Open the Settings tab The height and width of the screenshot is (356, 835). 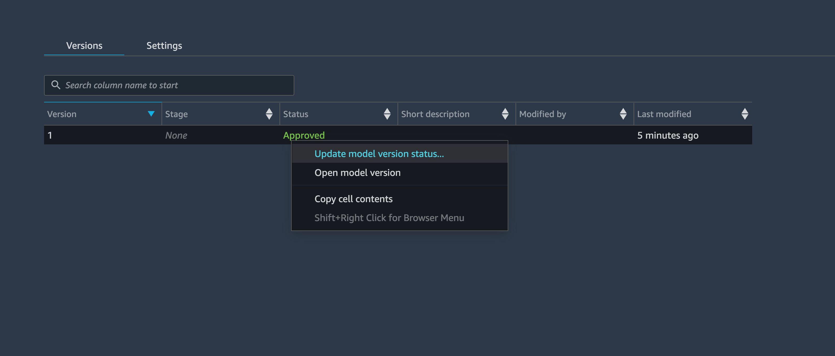[164, 46]
